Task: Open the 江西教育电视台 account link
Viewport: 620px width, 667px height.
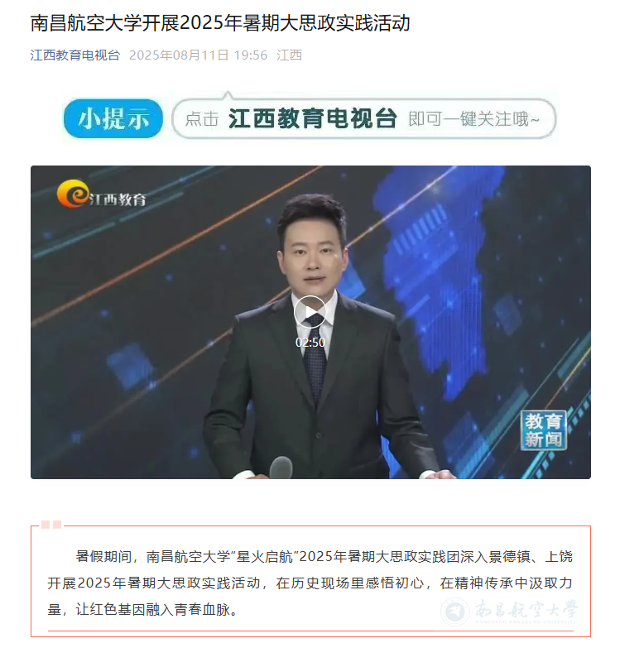Action: pyautogui.click(x=74, y=55)
